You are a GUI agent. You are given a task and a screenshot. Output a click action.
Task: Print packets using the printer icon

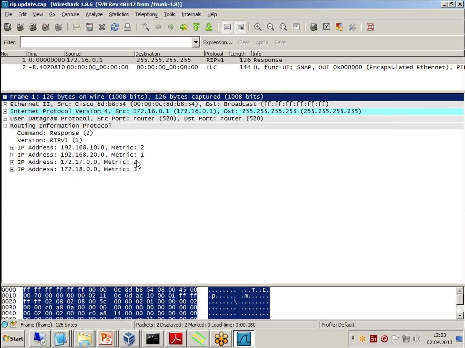click(127, 27)
